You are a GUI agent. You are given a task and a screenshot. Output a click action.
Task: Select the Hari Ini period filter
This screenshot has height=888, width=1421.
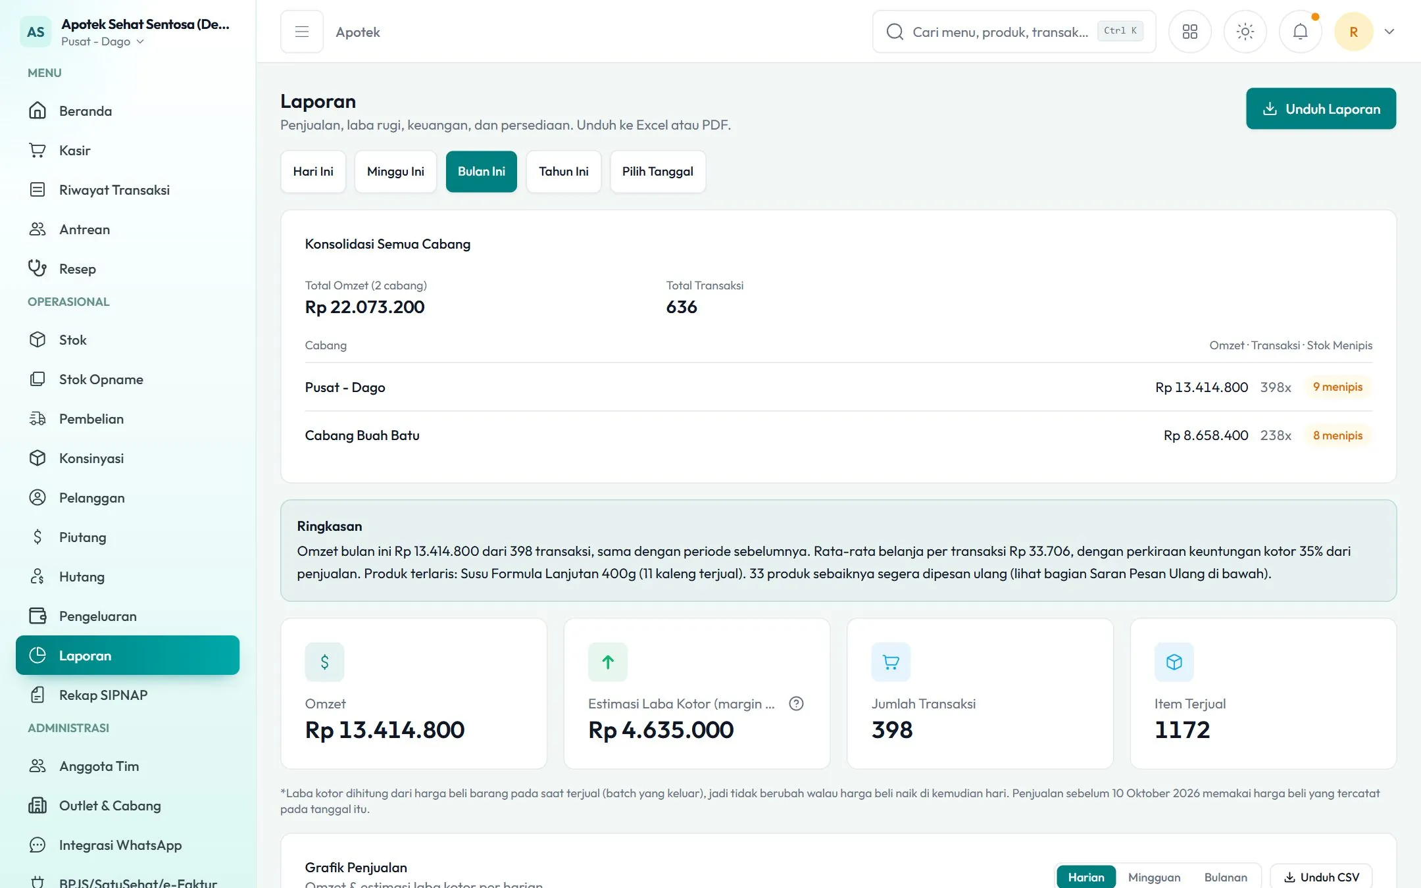(313, 172)
